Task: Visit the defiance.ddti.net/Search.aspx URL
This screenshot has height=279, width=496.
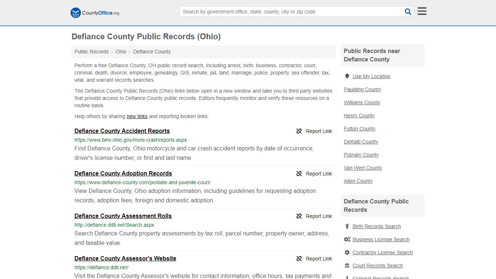Action: coord(114,225)
